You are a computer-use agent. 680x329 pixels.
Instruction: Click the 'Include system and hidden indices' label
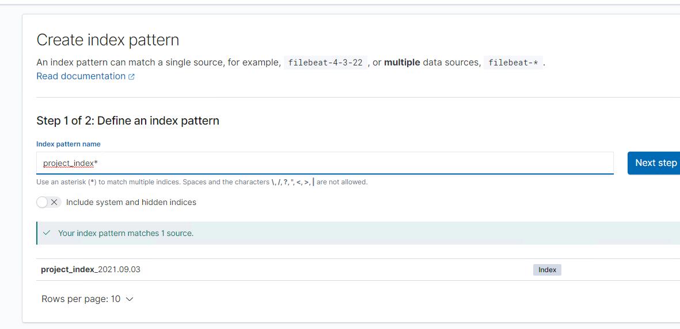coord(131,202)
